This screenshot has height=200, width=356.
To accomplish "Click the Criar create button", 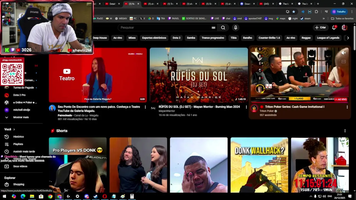I will click(x=320, y=27).
